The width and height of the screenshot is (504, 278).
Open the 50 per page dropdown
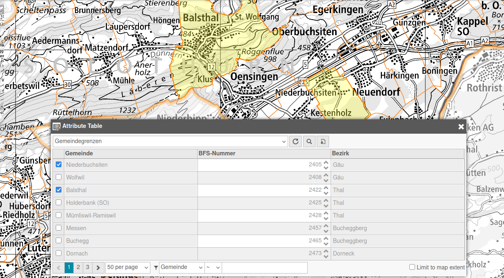coord(128,267)
